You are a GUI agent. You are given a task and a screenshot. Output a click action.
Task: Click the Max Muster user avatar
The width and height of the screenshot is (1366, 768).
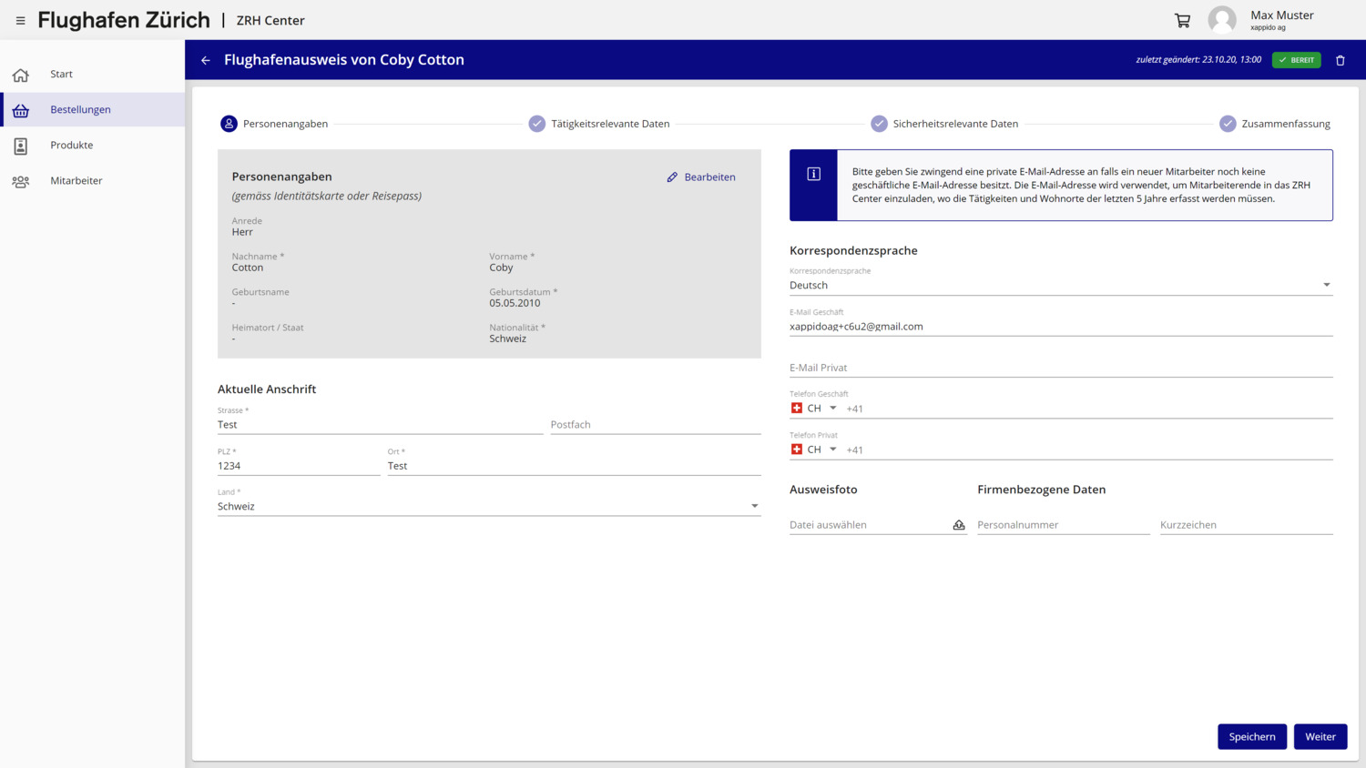[x=1221, y=20]
